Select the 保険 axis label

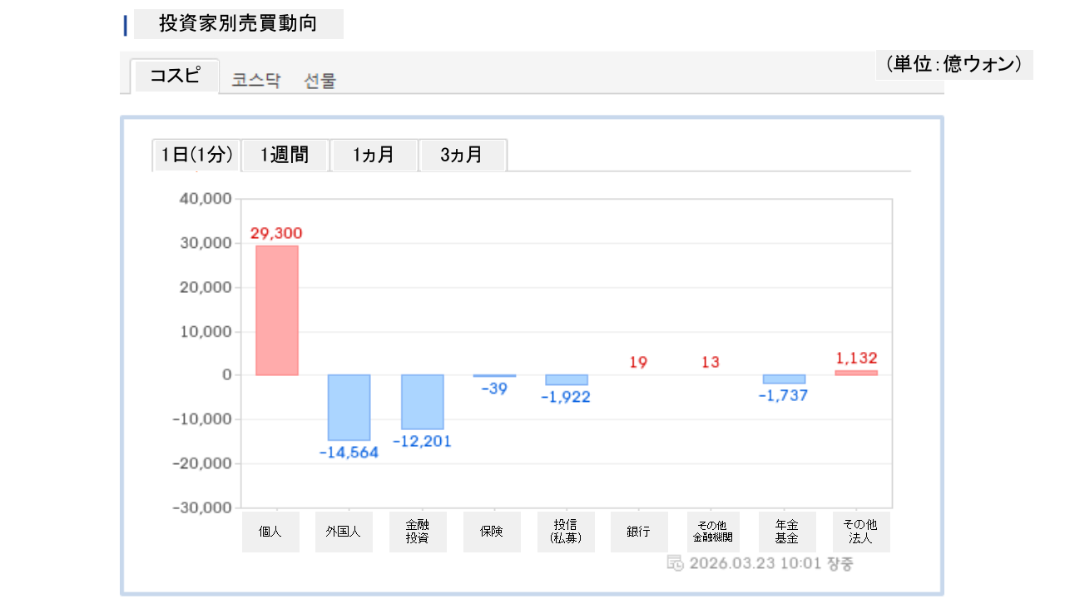tap(492, 532)
